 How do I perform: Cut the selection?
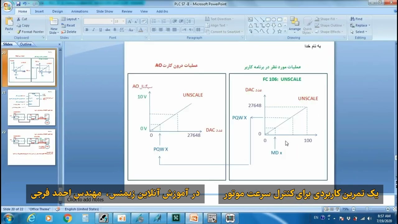pyautogui.click(x=22, y=19)
